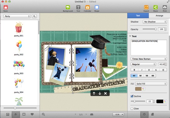
Task: Open the 61% zoom dropdown
Action: coord(118,114)
